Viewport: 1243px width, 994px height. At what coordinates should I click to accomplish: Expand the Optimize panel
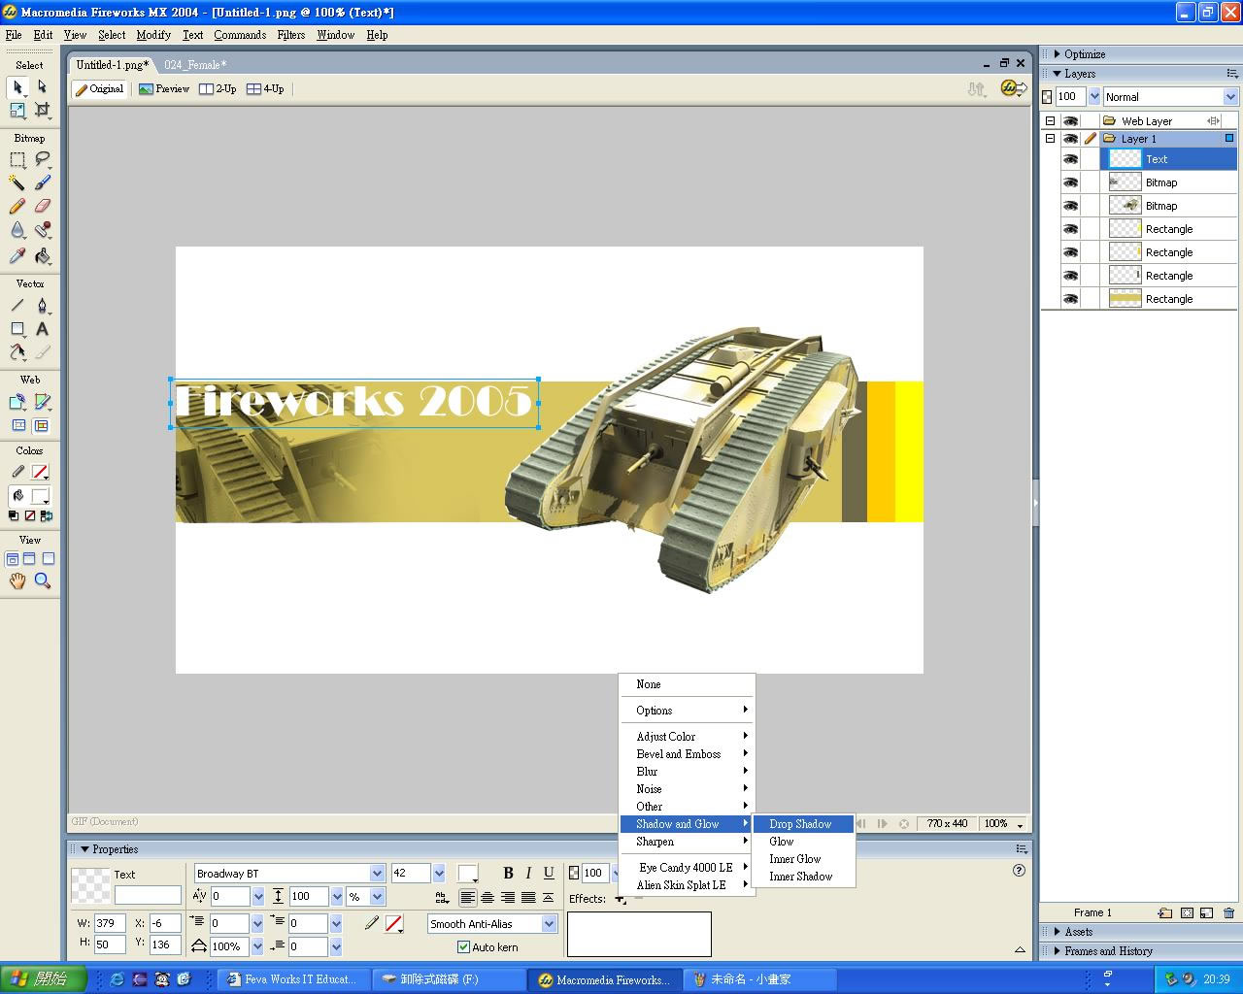[1056, 54]
